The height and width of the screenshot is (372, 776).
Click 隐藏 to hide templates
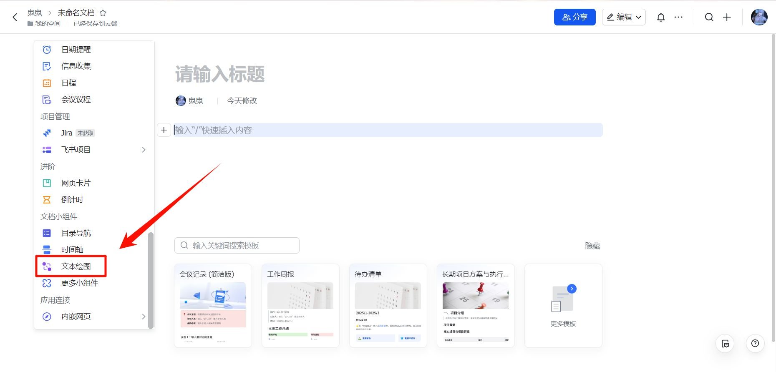click(x=592, y=246)
